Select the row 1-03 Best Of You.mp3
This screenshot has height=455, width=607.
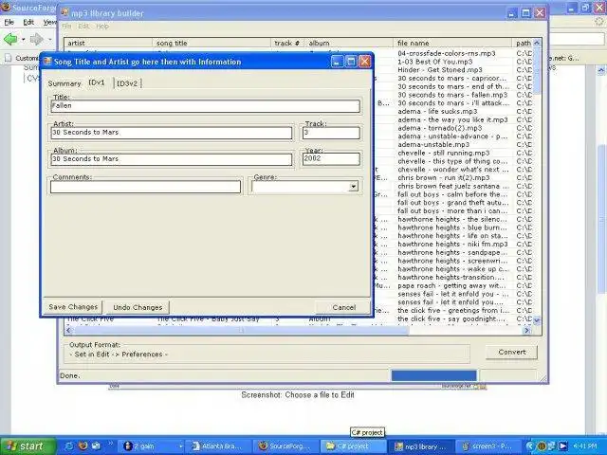(434, 62)
